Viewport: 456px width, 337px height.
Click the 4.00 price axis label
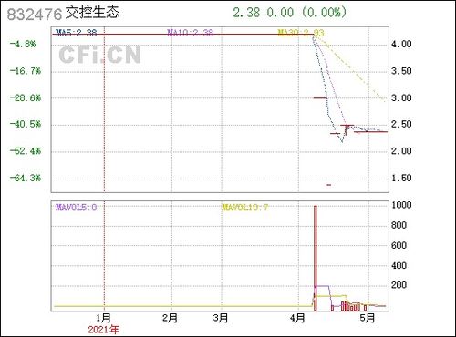coord(401,45)
